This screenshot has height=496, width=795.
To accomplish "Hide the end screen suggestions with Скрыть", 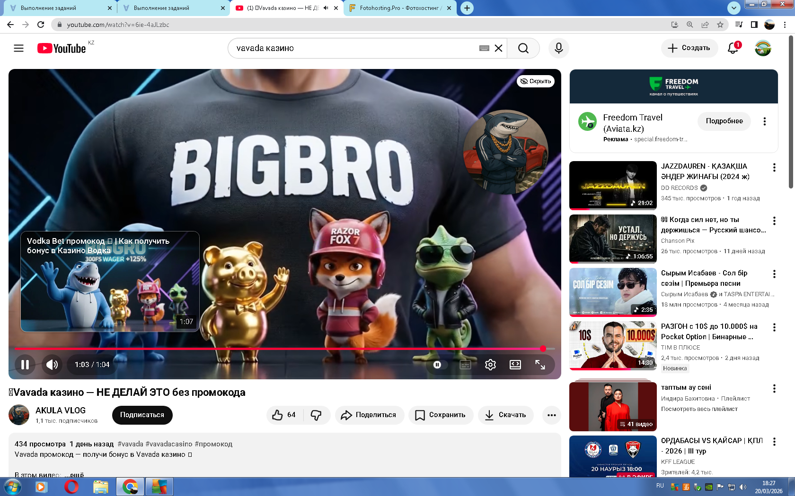I will [x=536, y=81].
